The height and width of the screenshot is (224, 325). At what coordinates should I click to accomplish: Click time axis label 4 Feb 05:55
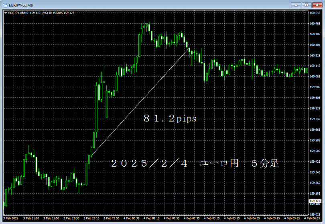(292, 218)
